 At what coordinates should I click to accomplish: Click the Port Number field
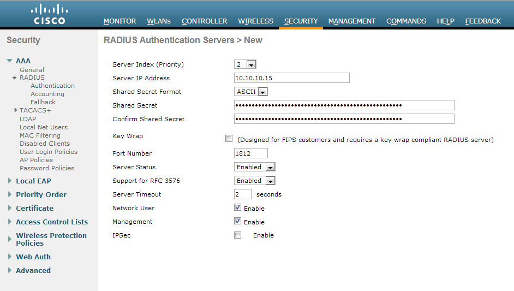(251, 153)
